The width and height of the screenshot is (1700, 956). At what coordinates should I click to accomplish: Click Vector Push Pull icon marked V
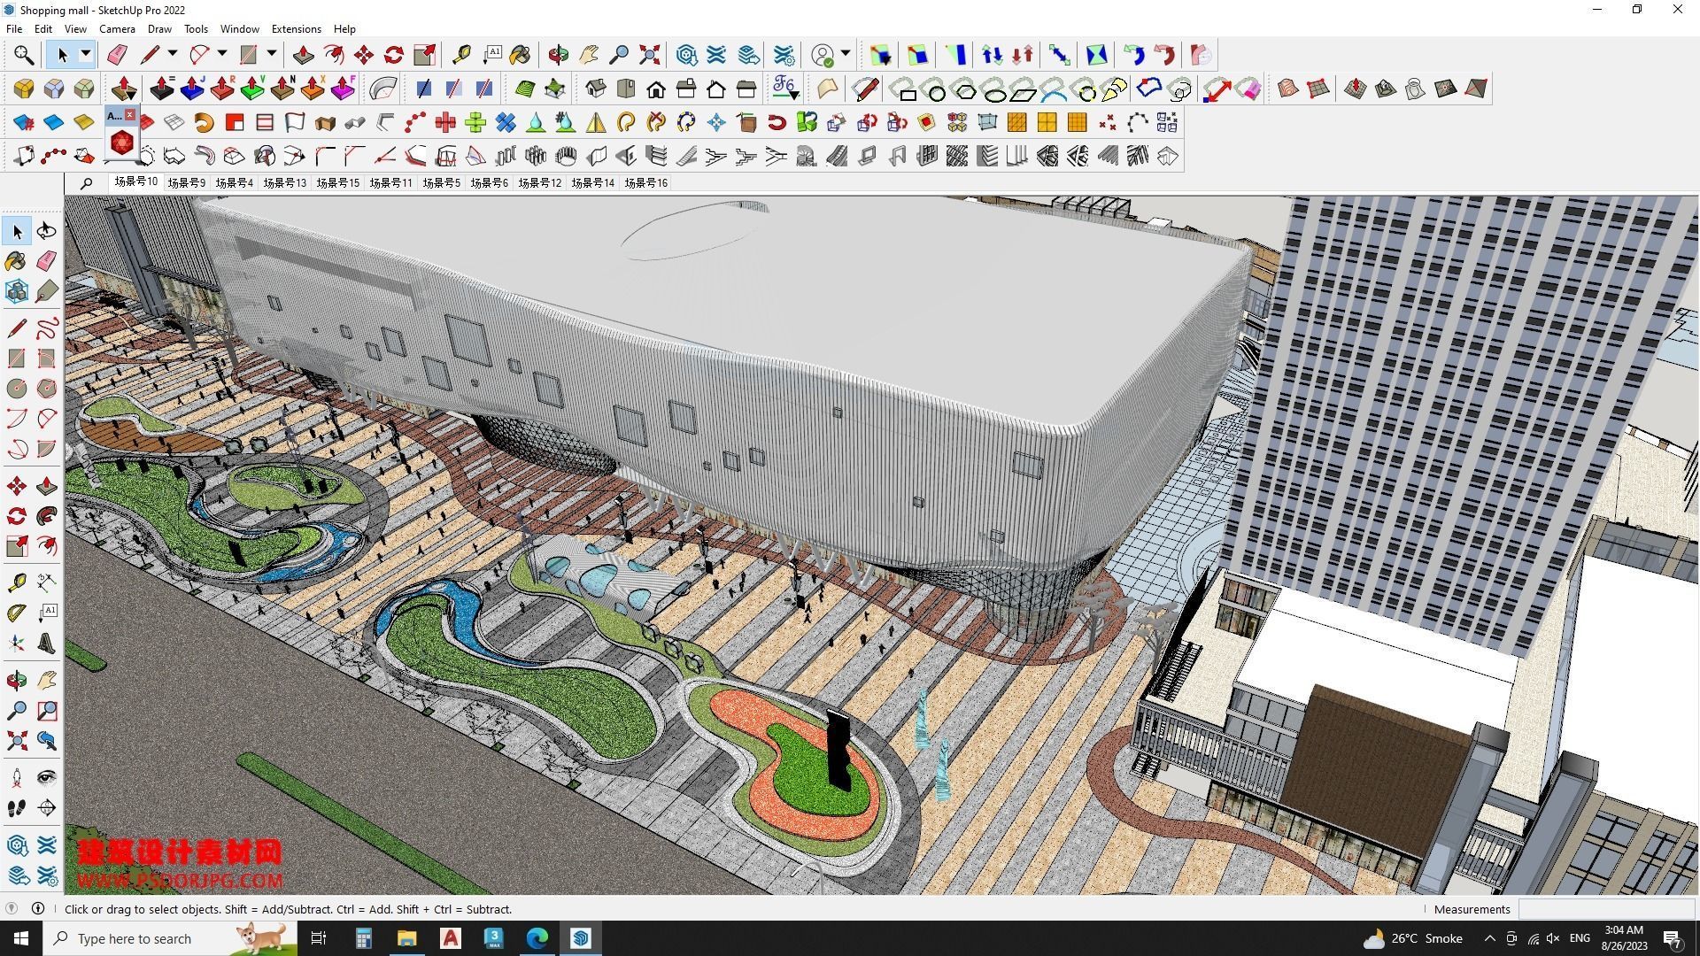[x=252, y=89]
